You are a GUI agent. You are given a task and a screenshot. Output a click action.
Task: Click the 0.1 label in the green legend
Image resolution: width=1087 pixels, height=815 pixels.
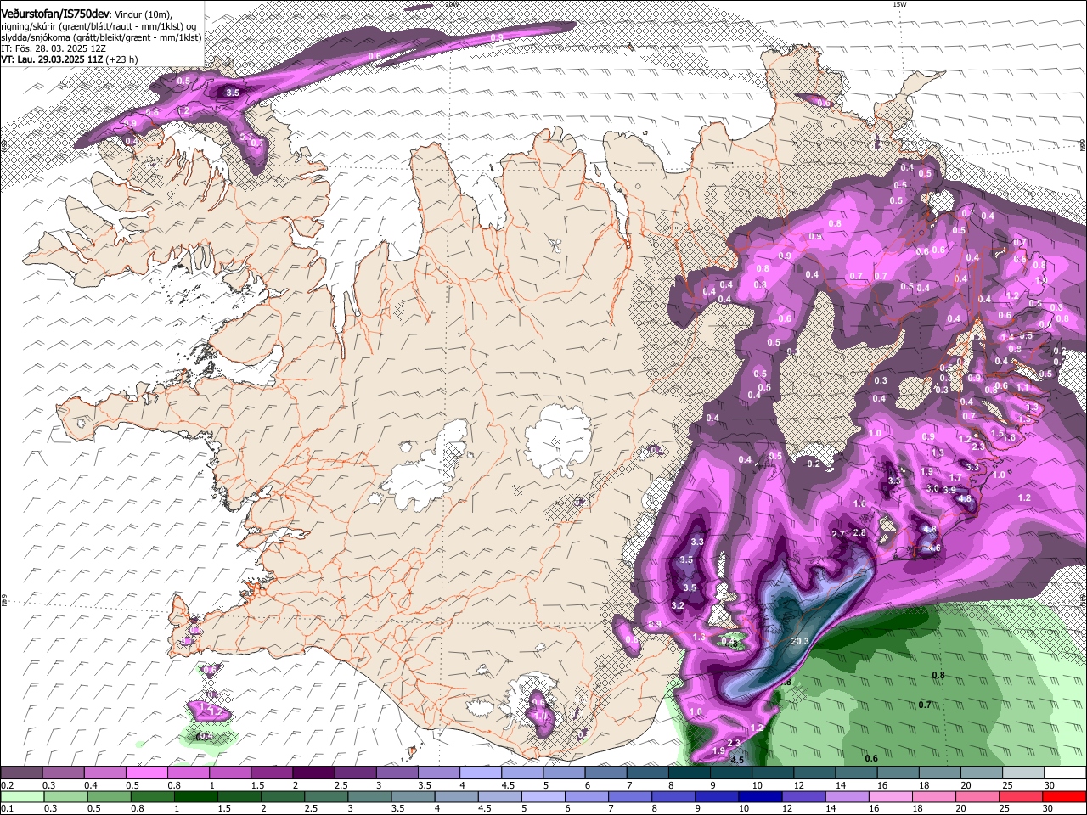[8, 809]
